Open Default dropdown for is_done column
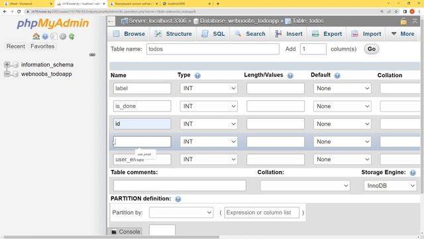The image size is (424, 239). coord(342,106)
